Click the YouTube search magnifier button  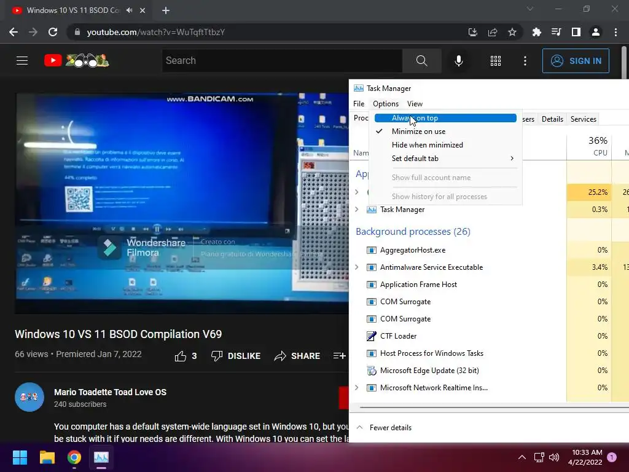pyautogui.click(x=421, y=61)
